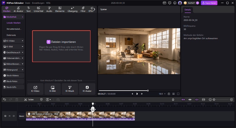Select the Filter tab
This screenshot has height=128, width=236.
tap(83, 9)
